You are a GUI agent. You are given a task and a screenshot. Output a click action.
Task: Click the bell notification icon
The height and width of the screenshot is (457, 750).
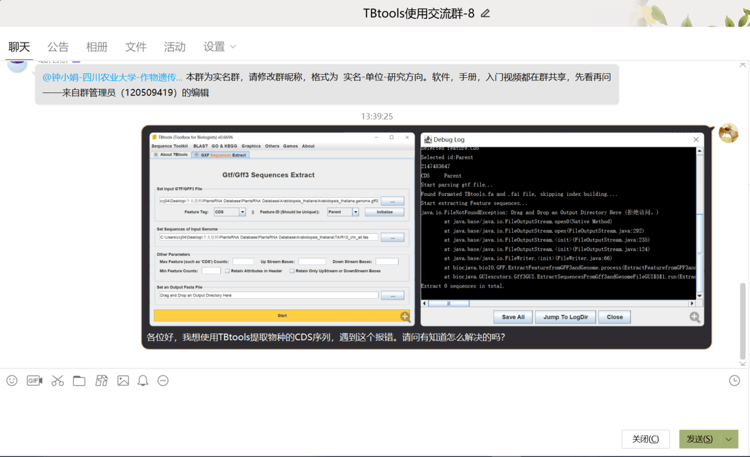143,380
